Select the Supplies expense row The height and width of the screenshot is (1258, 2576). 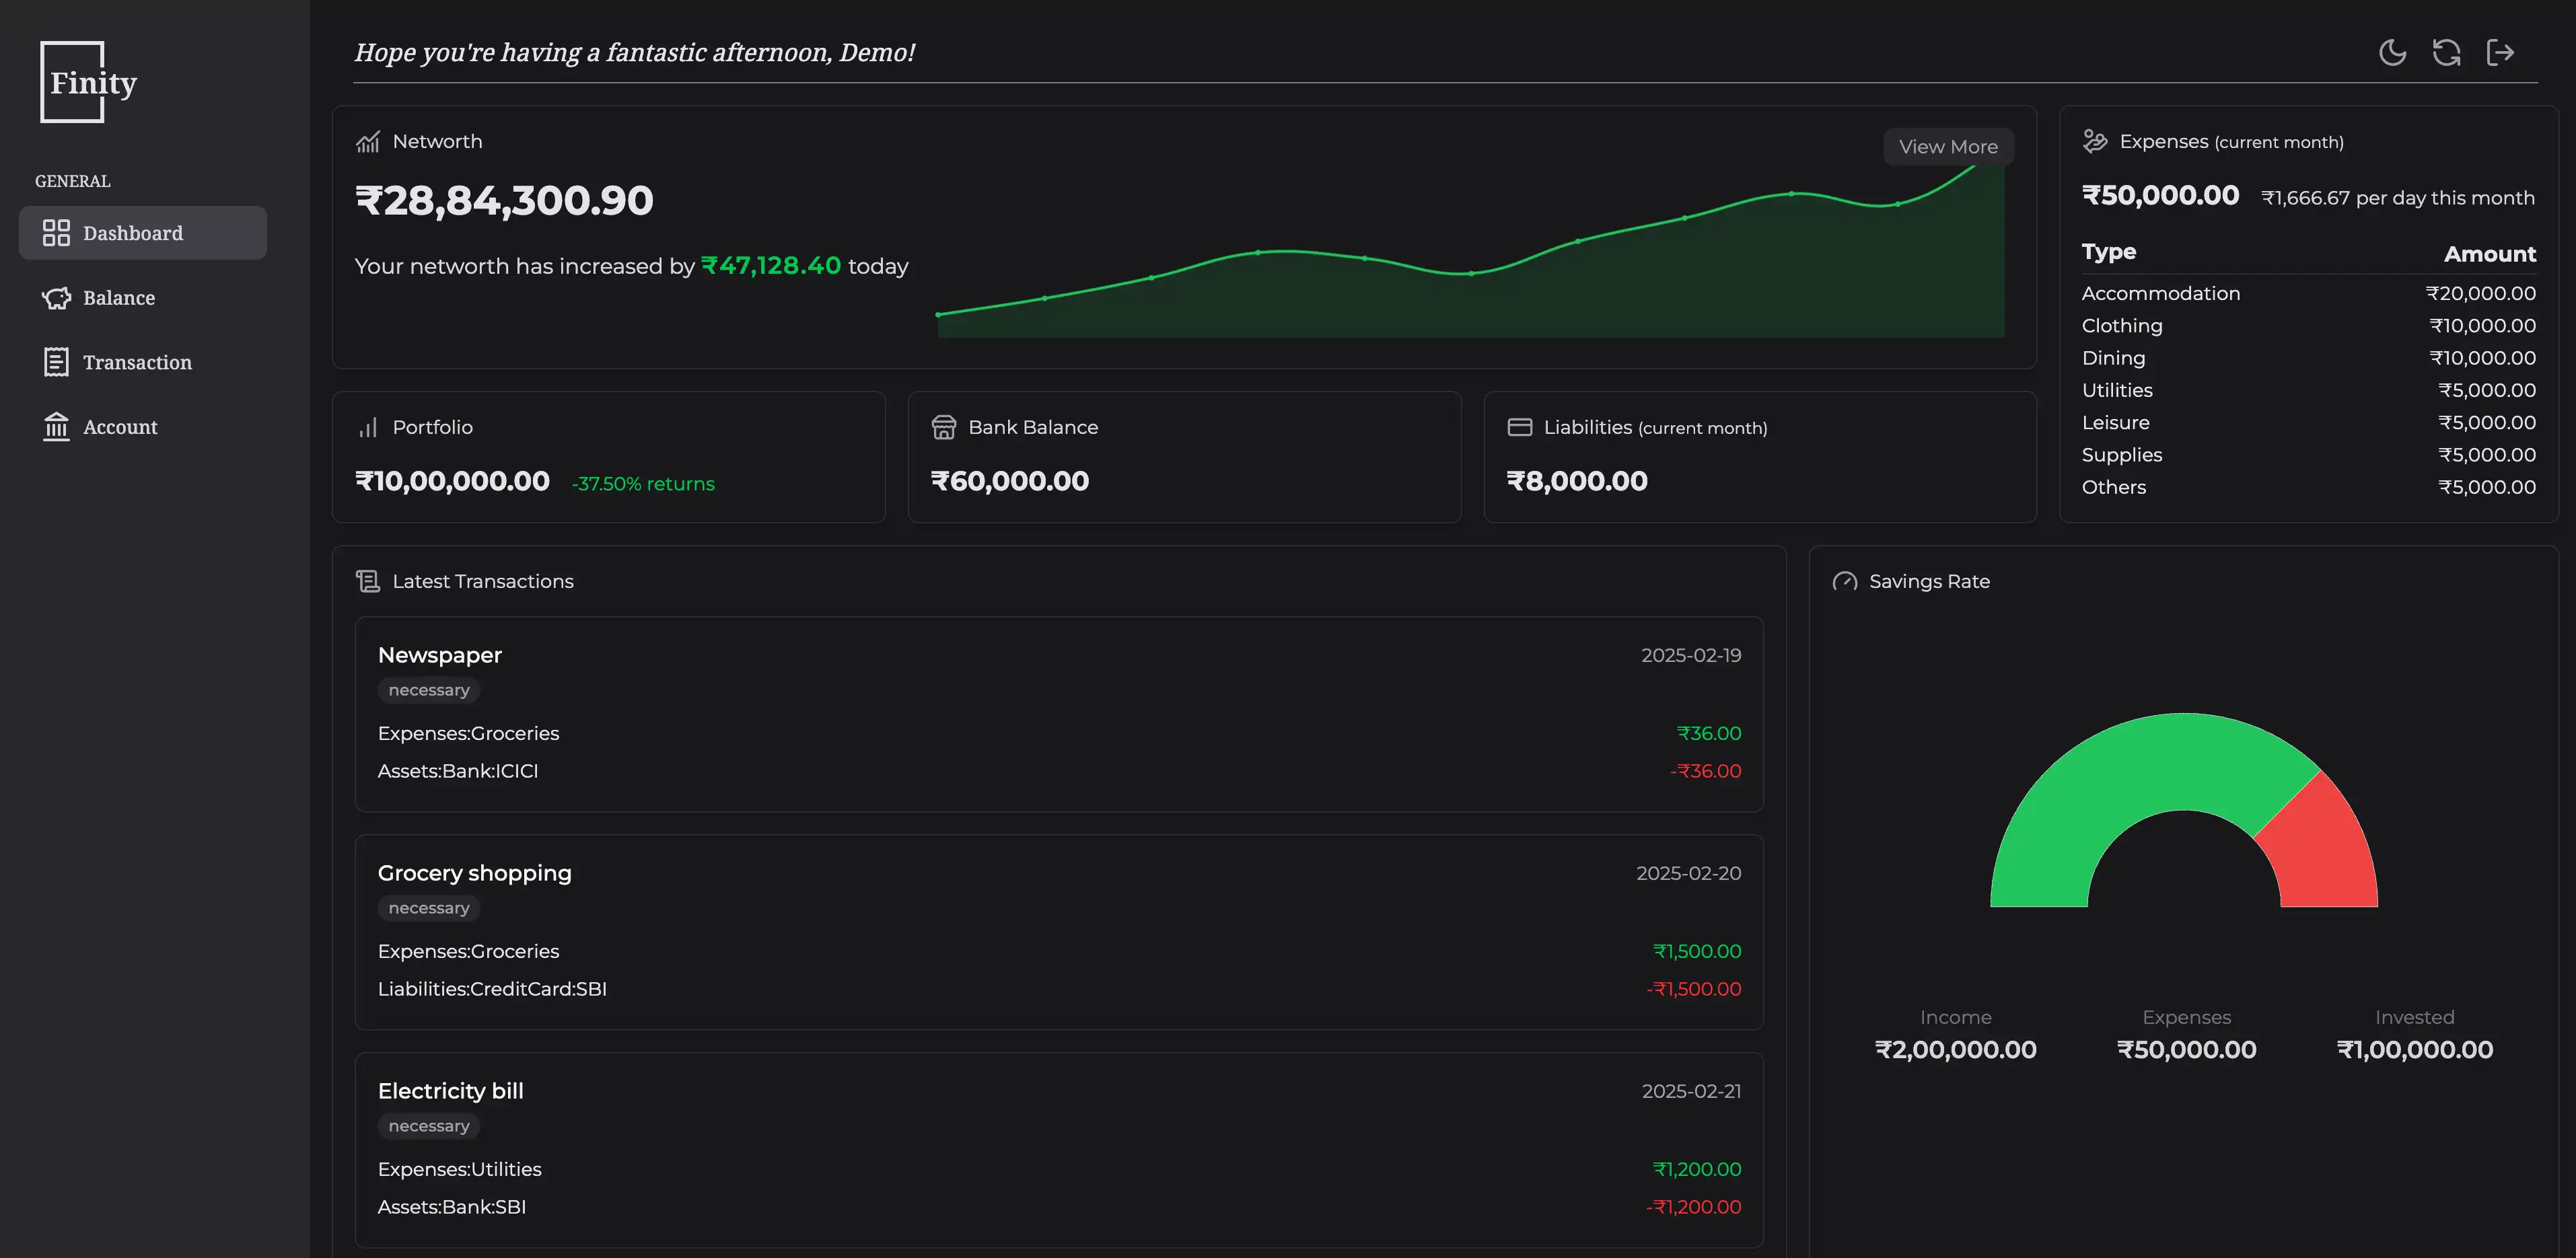pos(2308,455)
